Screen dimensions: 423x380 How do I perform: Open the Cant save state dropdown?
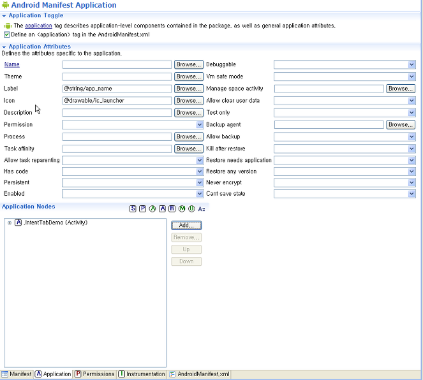click(412, 194)
